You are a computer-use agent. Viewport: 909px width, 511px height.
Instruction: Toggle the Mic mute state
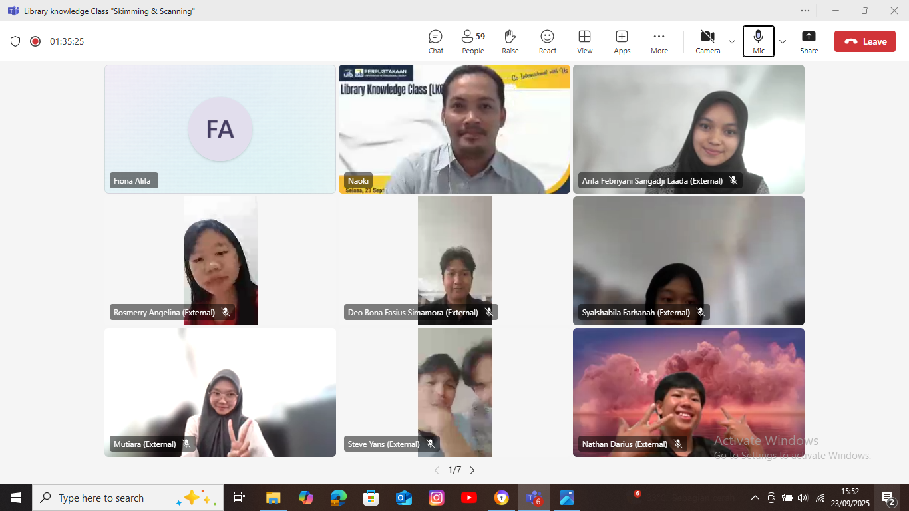(x=758, y=41)
